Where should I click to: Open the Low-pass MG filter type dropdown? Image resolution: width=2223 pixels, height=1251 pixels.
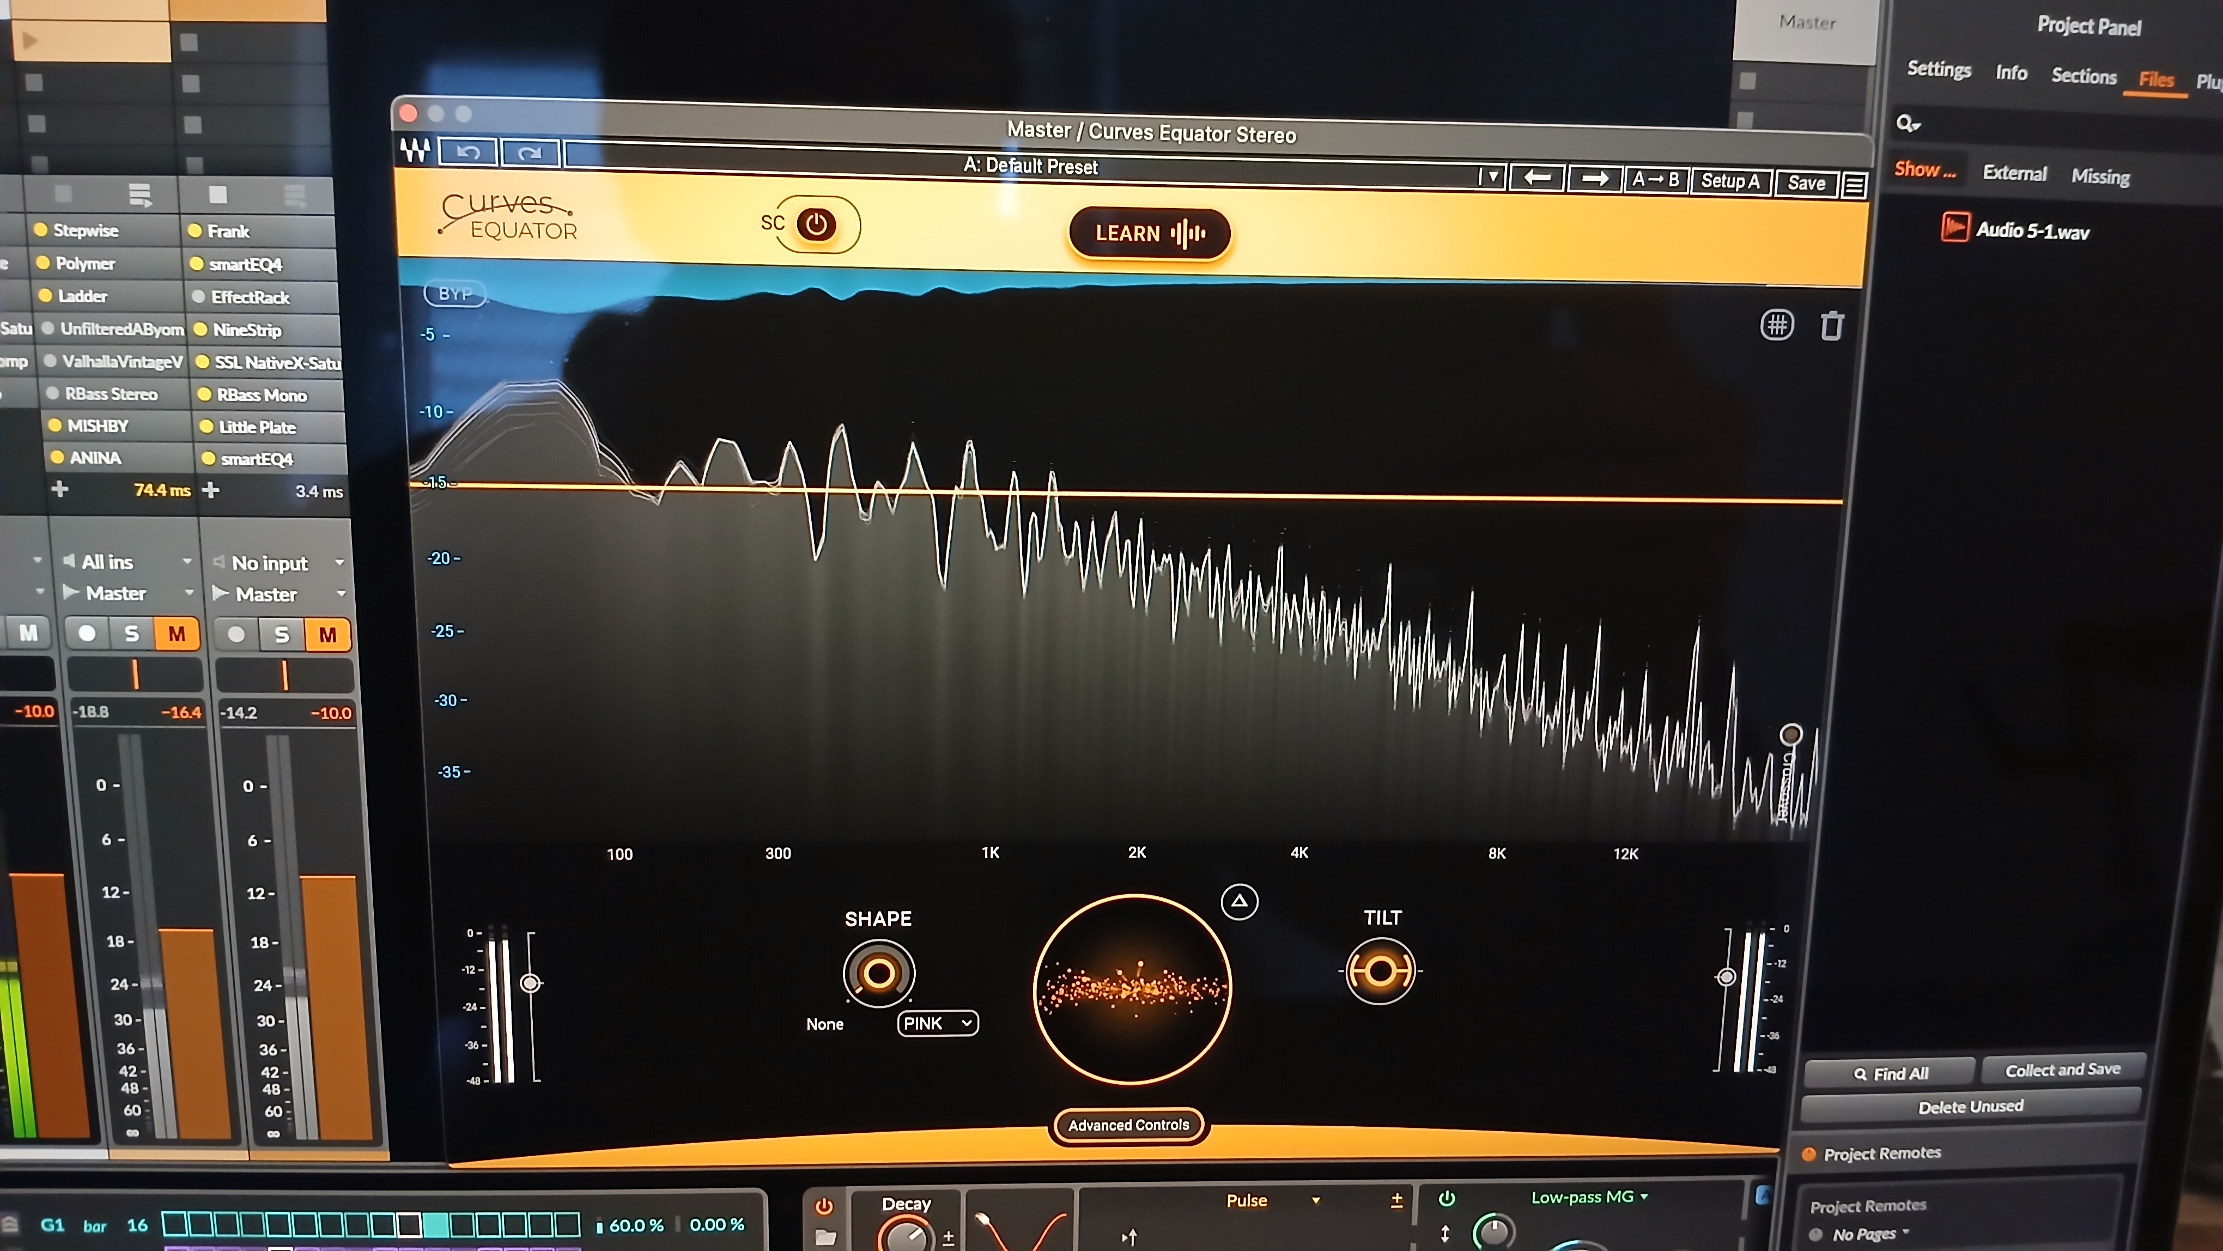(x=1588, y=1197)
